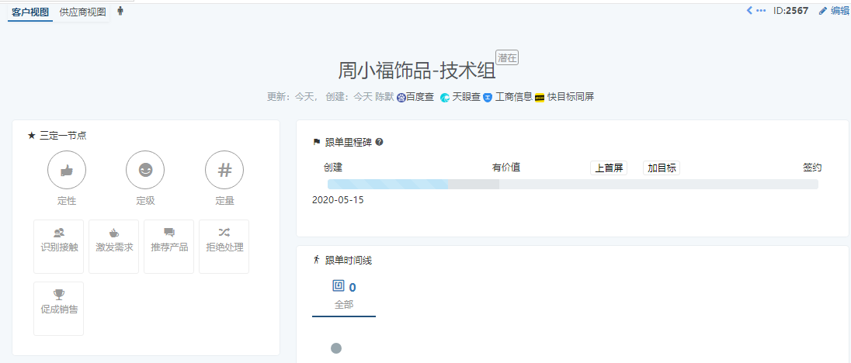The image size is (851, 363).
Task: Open the 推荐产品 chat bubble tile
Action: (x=168, y=247)
